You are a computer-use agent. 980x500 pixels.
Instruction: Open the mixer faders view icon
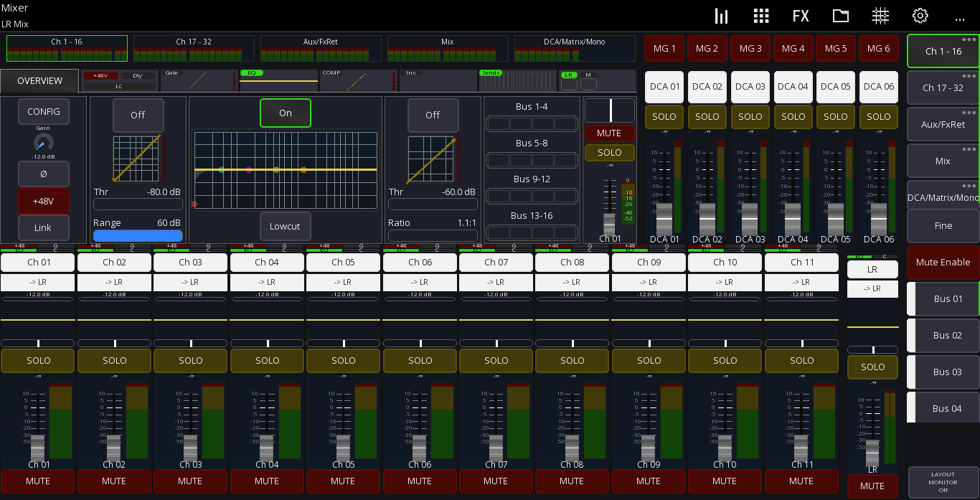(x=721, y=16)
